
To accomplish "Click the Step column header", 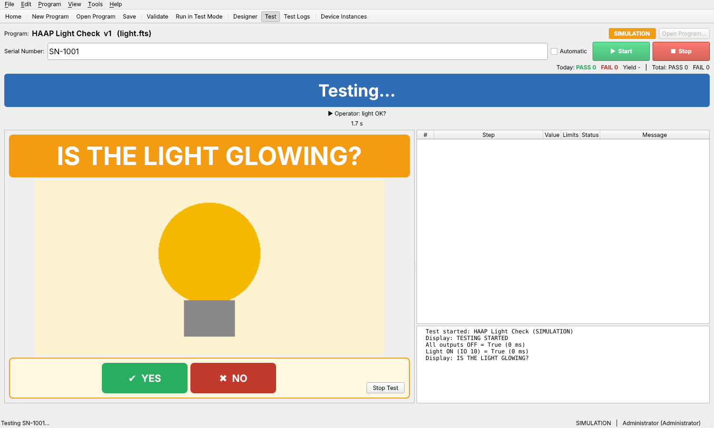I will pos(488,135).
